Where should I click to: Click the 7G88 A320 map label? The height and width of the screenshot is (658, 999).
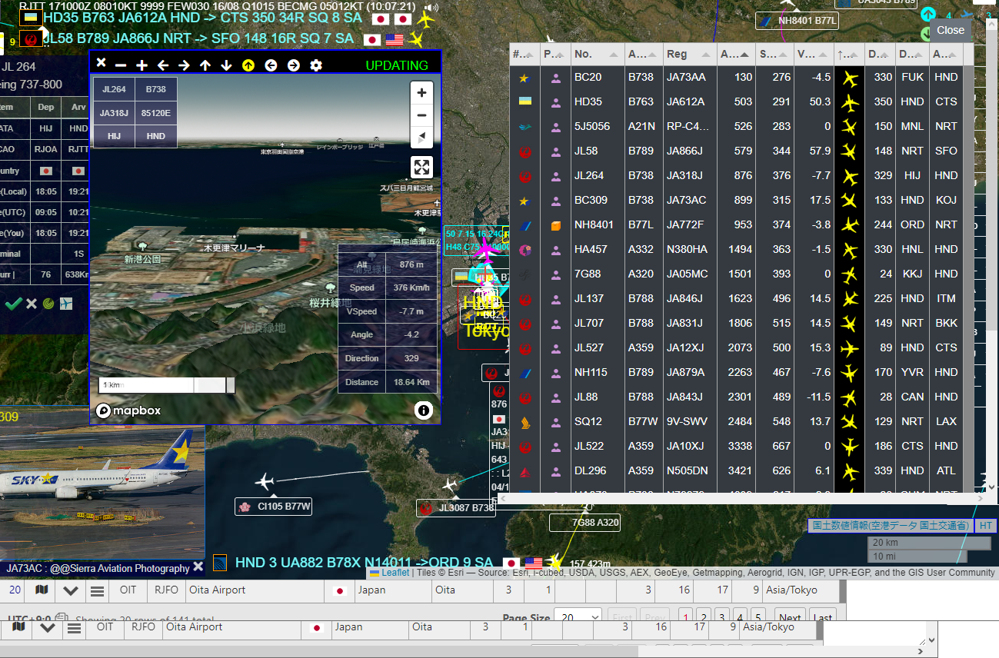click(x=585, y=523)
